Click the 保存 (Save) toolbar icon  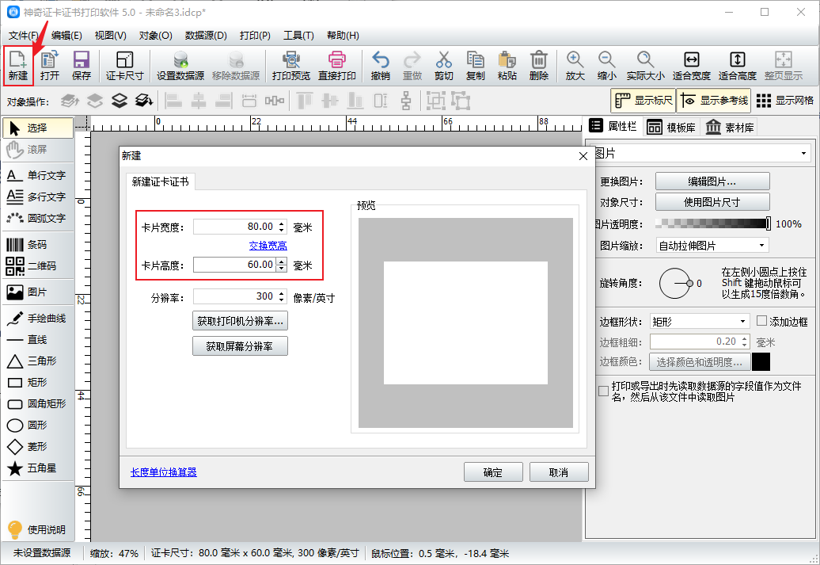click(81, 66)
